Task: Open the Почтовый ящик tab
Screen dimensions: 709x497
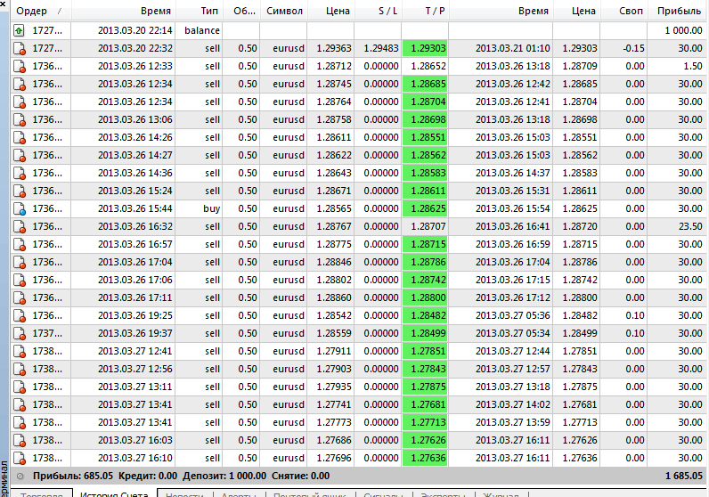Action: click(310, 494)
